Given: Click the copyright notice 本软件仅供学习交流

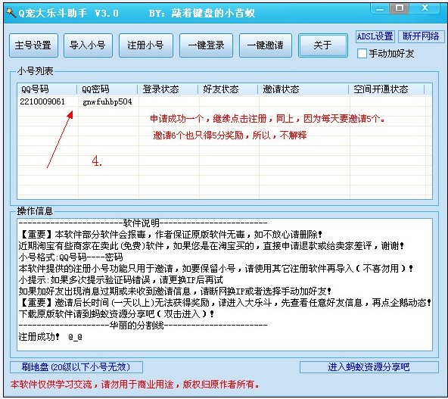Looking at the screenshot, I should [135, 384].
